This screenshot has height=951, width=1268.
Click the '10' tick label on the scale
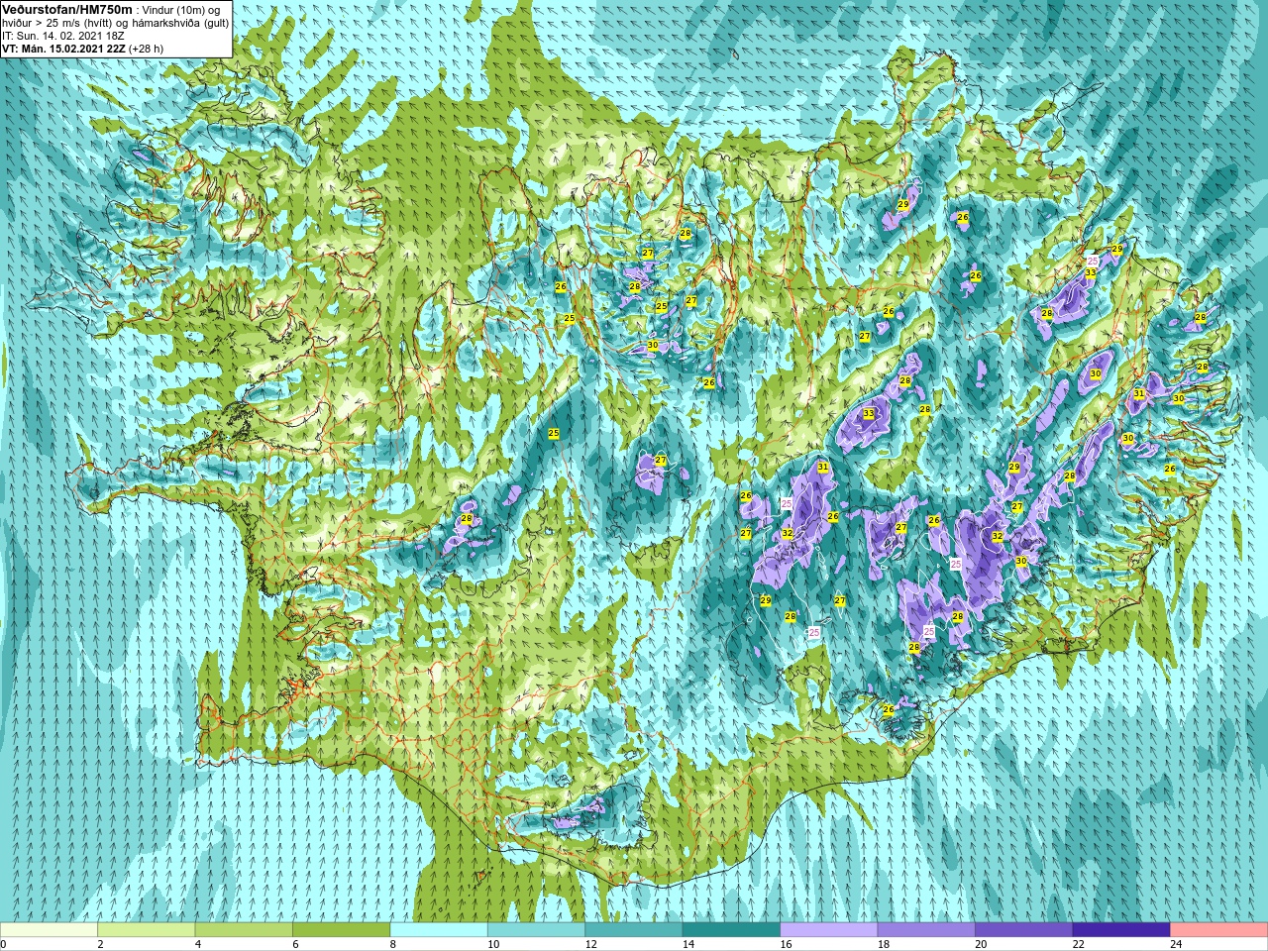pyautogui.click(x=493, y=944)
